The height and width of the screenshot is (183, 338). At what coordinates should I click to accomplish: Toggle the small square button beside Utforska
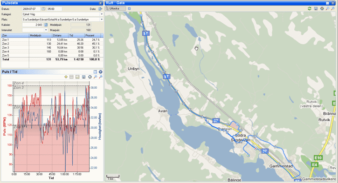[x=129, y=8]
